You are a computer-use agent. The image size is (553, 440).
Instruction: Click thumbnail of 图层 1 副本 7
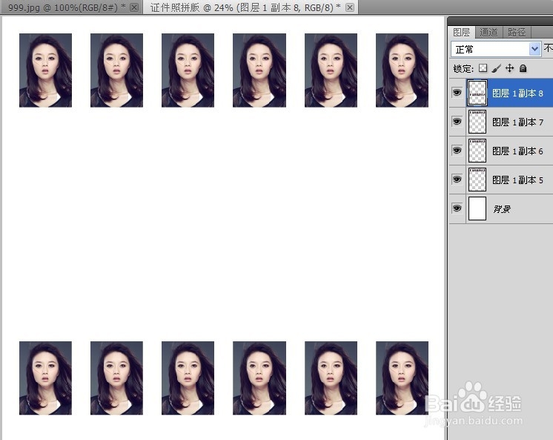pyautogui.click(x=477, y=122)
